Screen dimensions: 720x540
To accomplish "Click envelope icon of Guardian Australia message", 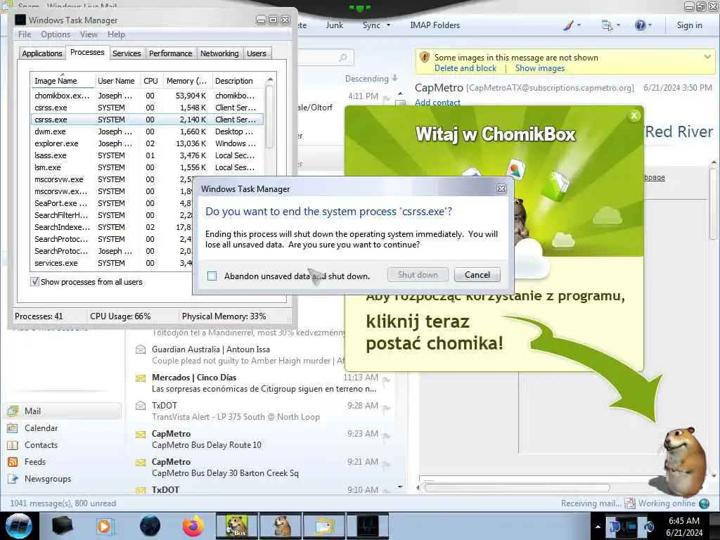I will coord(141,350).
